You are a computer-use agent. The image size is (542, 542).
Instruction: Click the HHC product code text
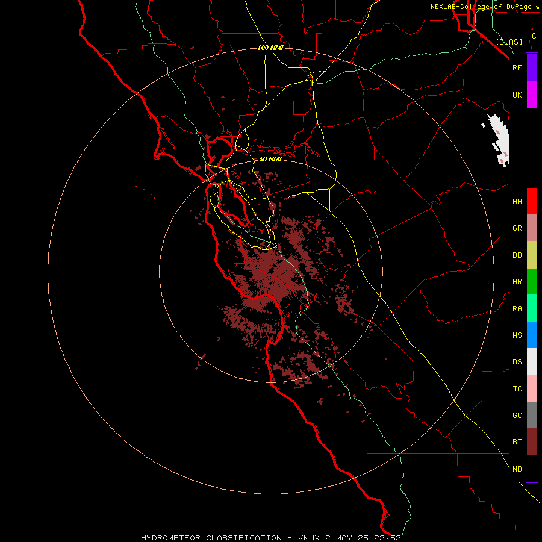pos(529,36)
